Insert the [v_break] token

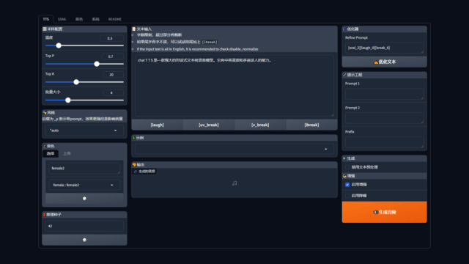[260, 125]
